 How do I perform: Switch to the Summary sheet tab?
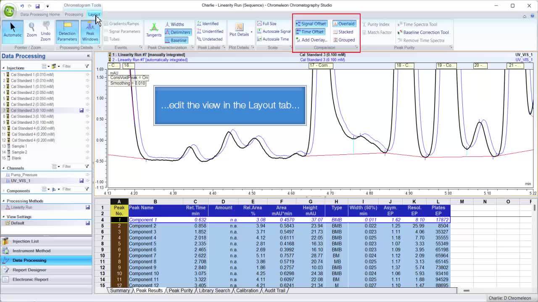[x=120, y=290]
